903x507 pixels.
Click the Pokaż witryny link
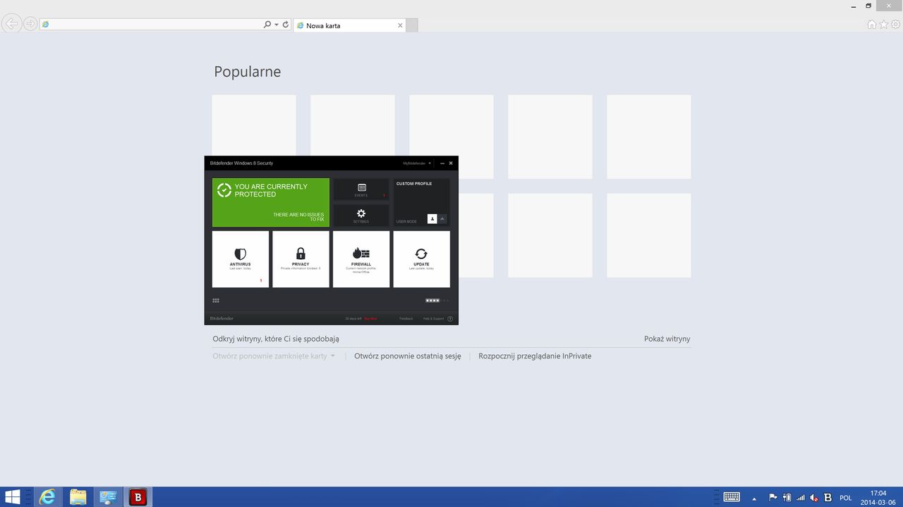click(x=667, y=339)
